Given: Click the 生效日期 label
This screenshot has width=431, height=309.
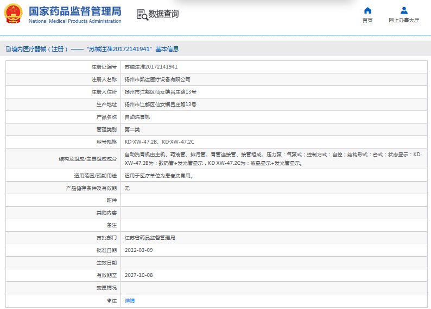Looking at the screenshot, I should pos(106,263).
